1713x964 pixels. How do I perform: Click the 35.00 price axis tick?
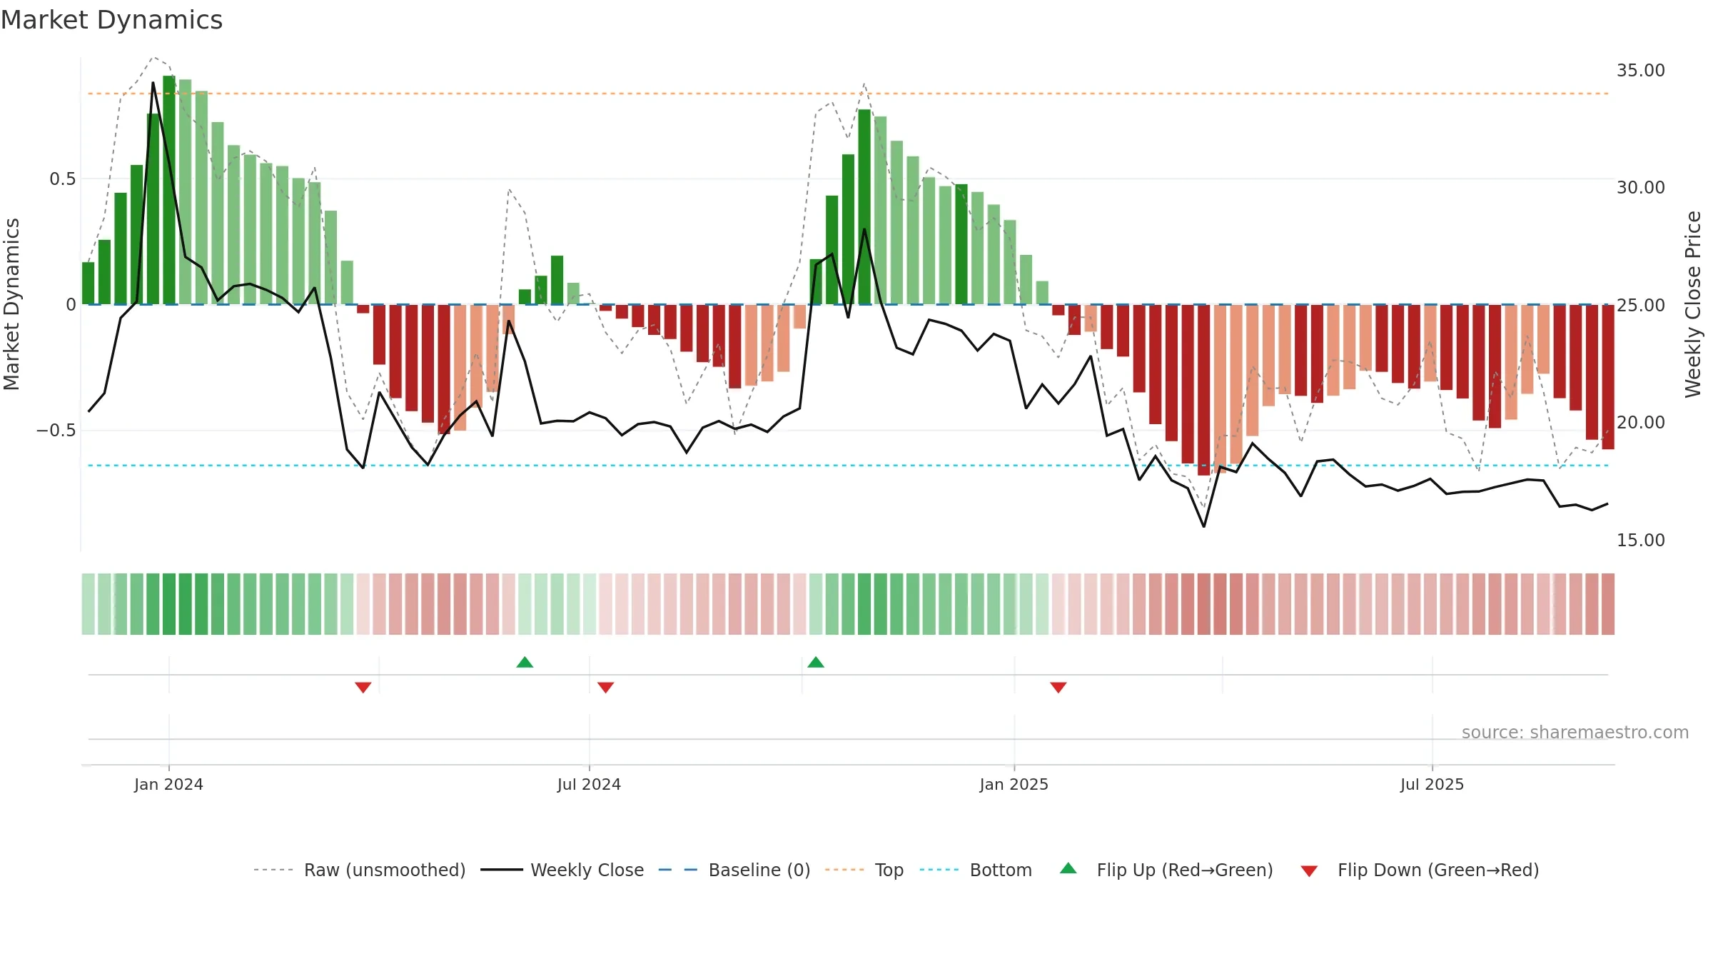[1641, 70]
